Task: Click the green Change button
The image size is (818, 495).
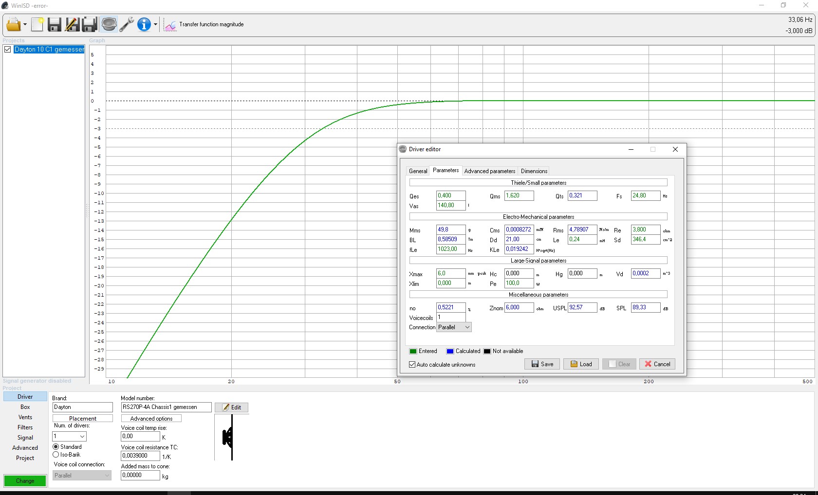Action: coord(25,481)
